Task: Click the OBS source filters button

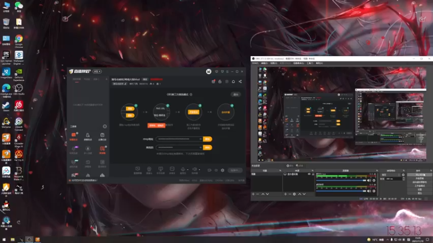Action: (x=299, y=166)
